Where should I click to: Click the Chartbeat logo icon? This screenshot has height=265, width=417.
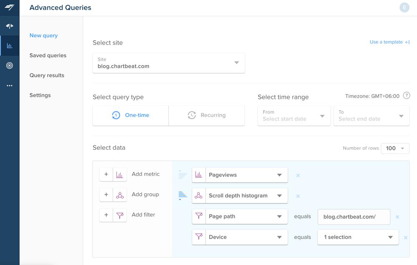point(10,7)
